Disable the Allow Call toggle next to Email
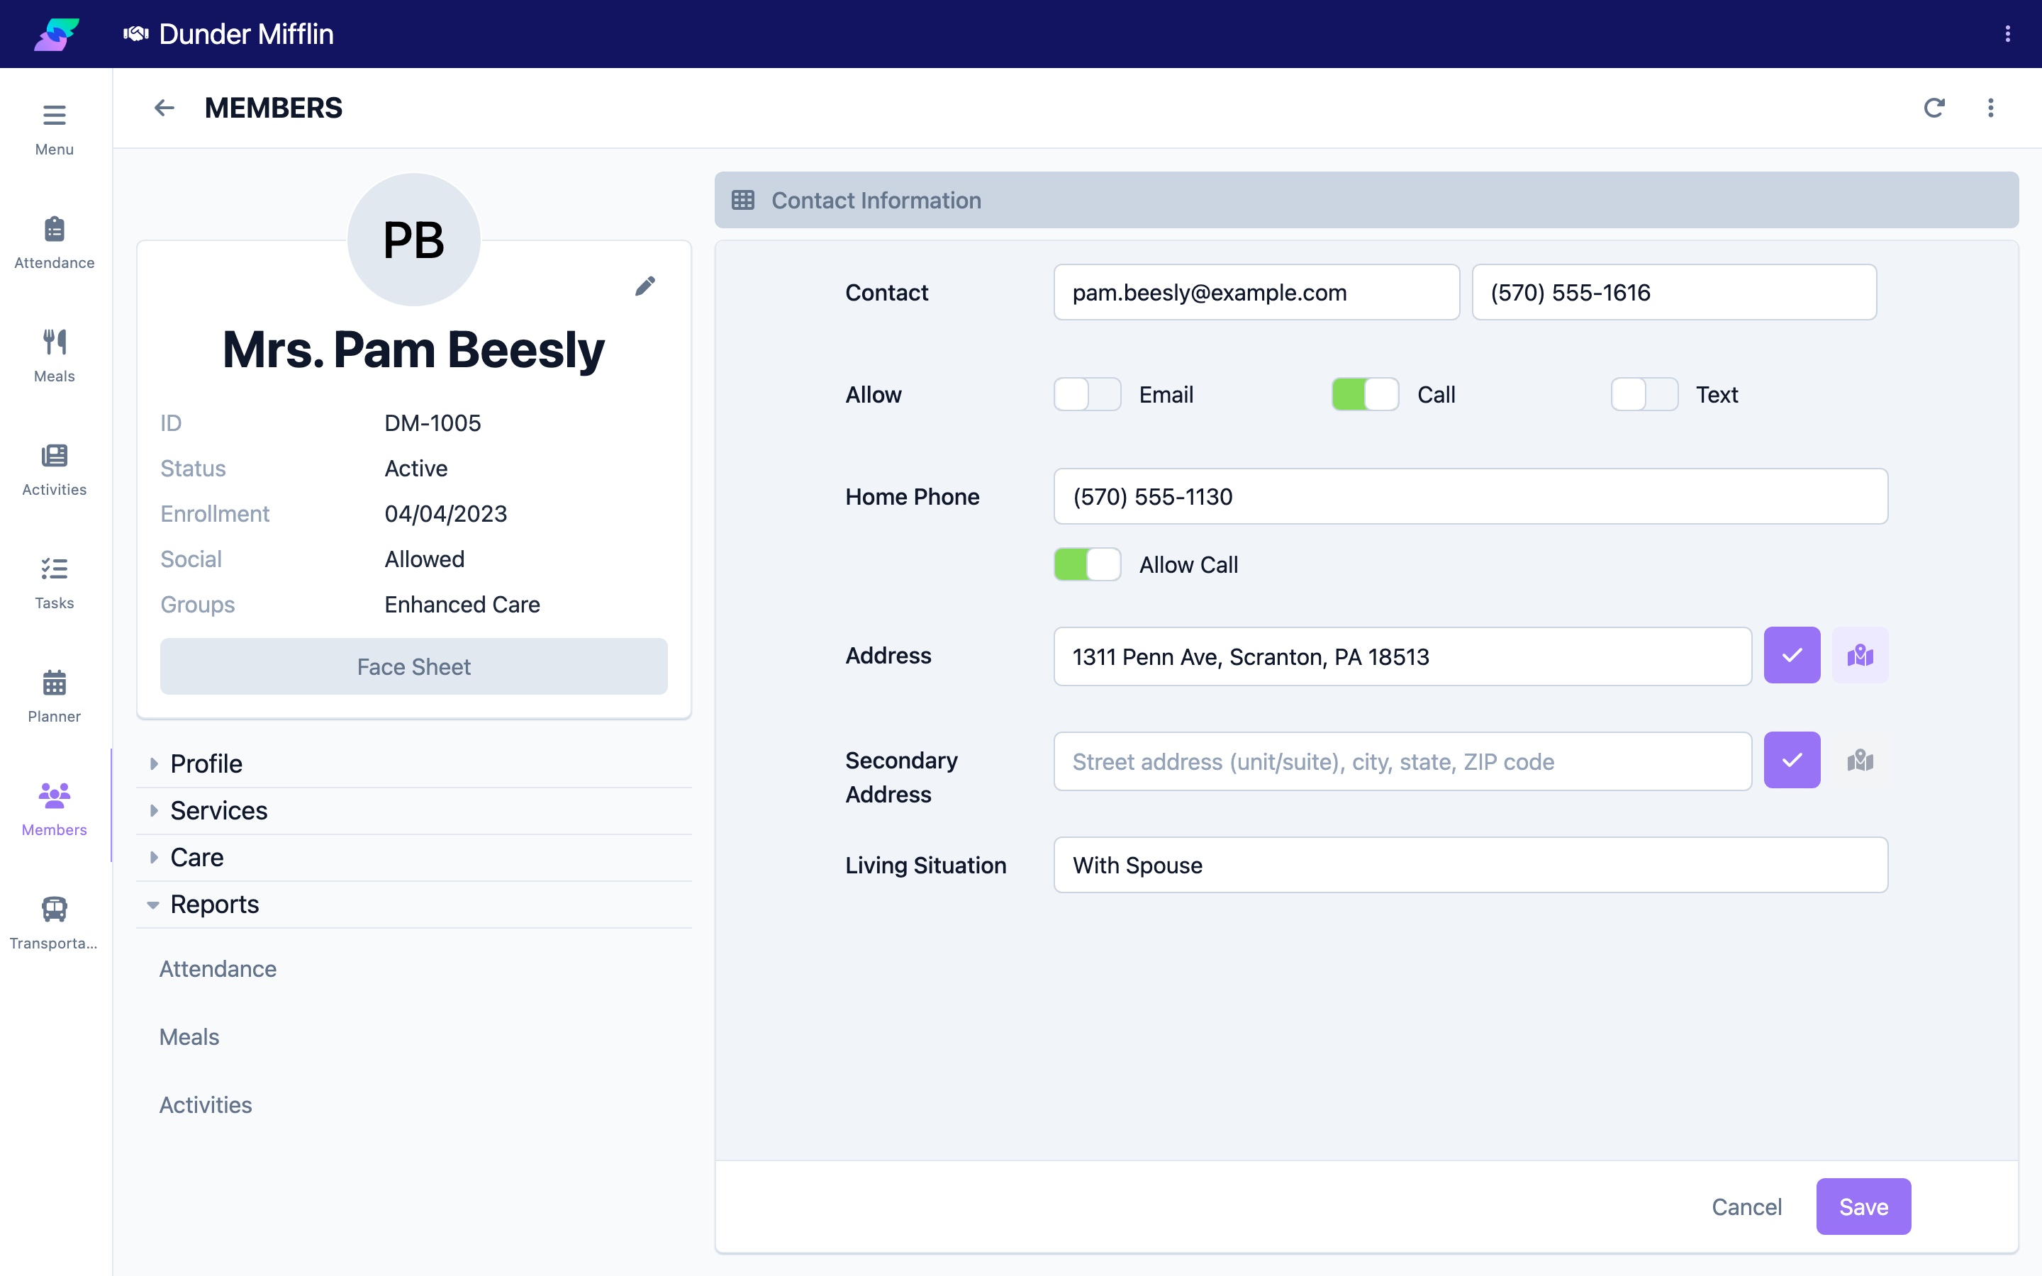 (1364, 394)
